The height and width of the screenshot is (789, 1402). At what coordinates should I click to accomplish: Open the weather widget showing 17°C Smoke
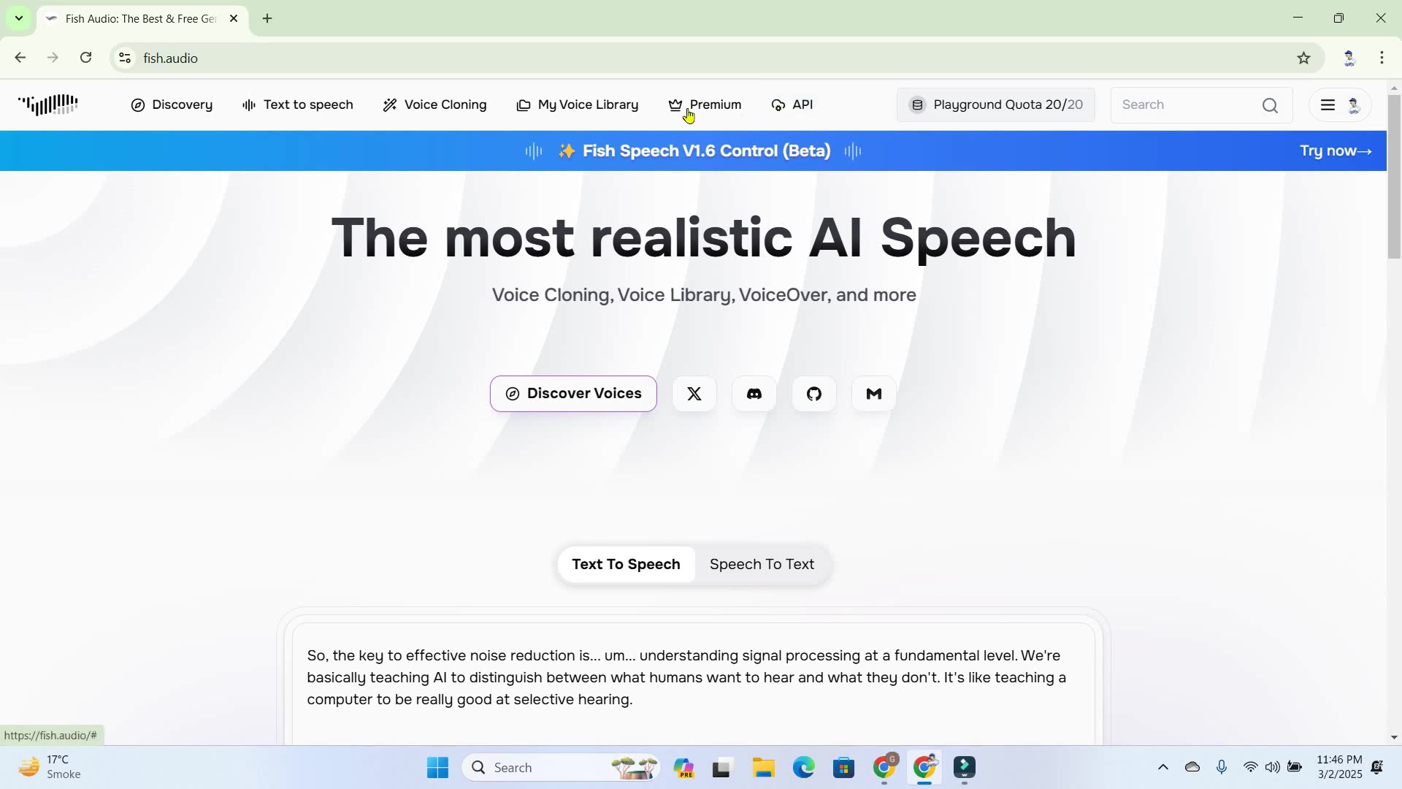point(51,768)
